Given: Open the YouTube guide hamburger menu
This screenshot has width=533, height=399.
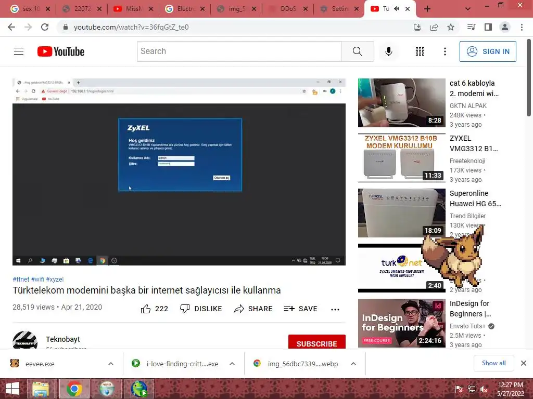Looking at the screenshot, I should point(19,51).
